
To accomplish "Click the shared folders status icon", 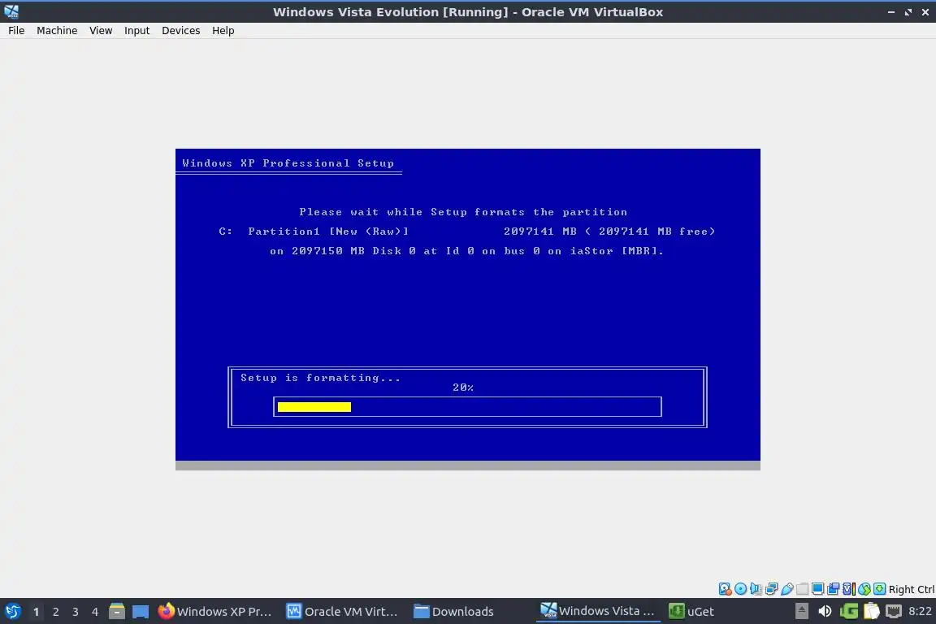I will [x=802, y=589].
